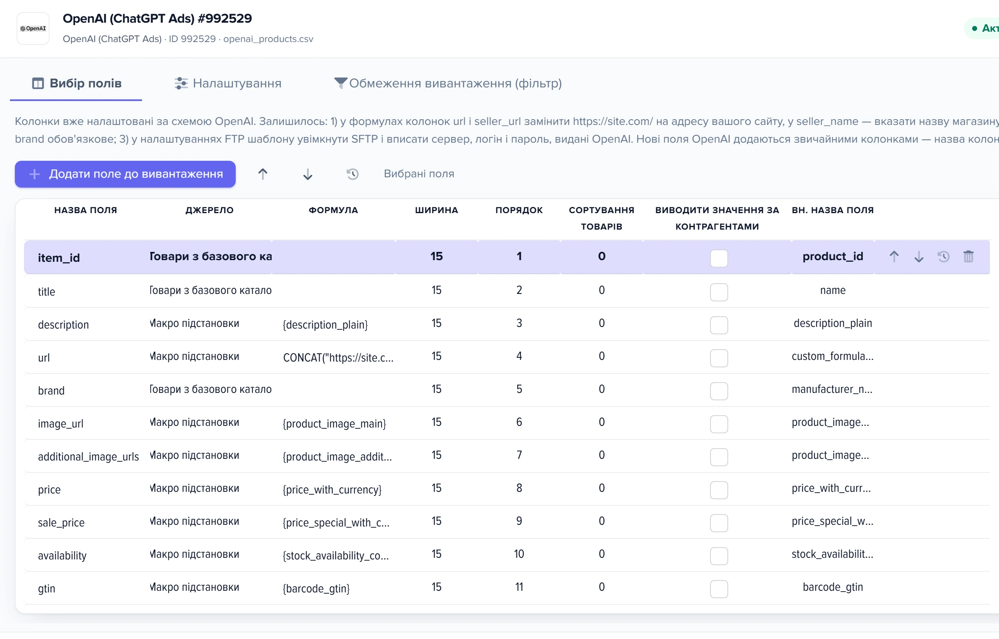The height and width of the screenshot is (639, 999).
Task: Open the Вибір полів tab
Action: click(x=76, y=83)
